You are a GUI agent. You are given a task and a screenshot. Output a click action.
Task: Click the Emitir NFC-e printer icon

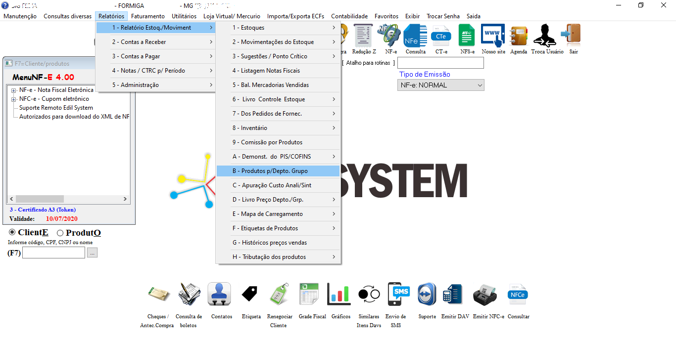click(x=488, y=295)
